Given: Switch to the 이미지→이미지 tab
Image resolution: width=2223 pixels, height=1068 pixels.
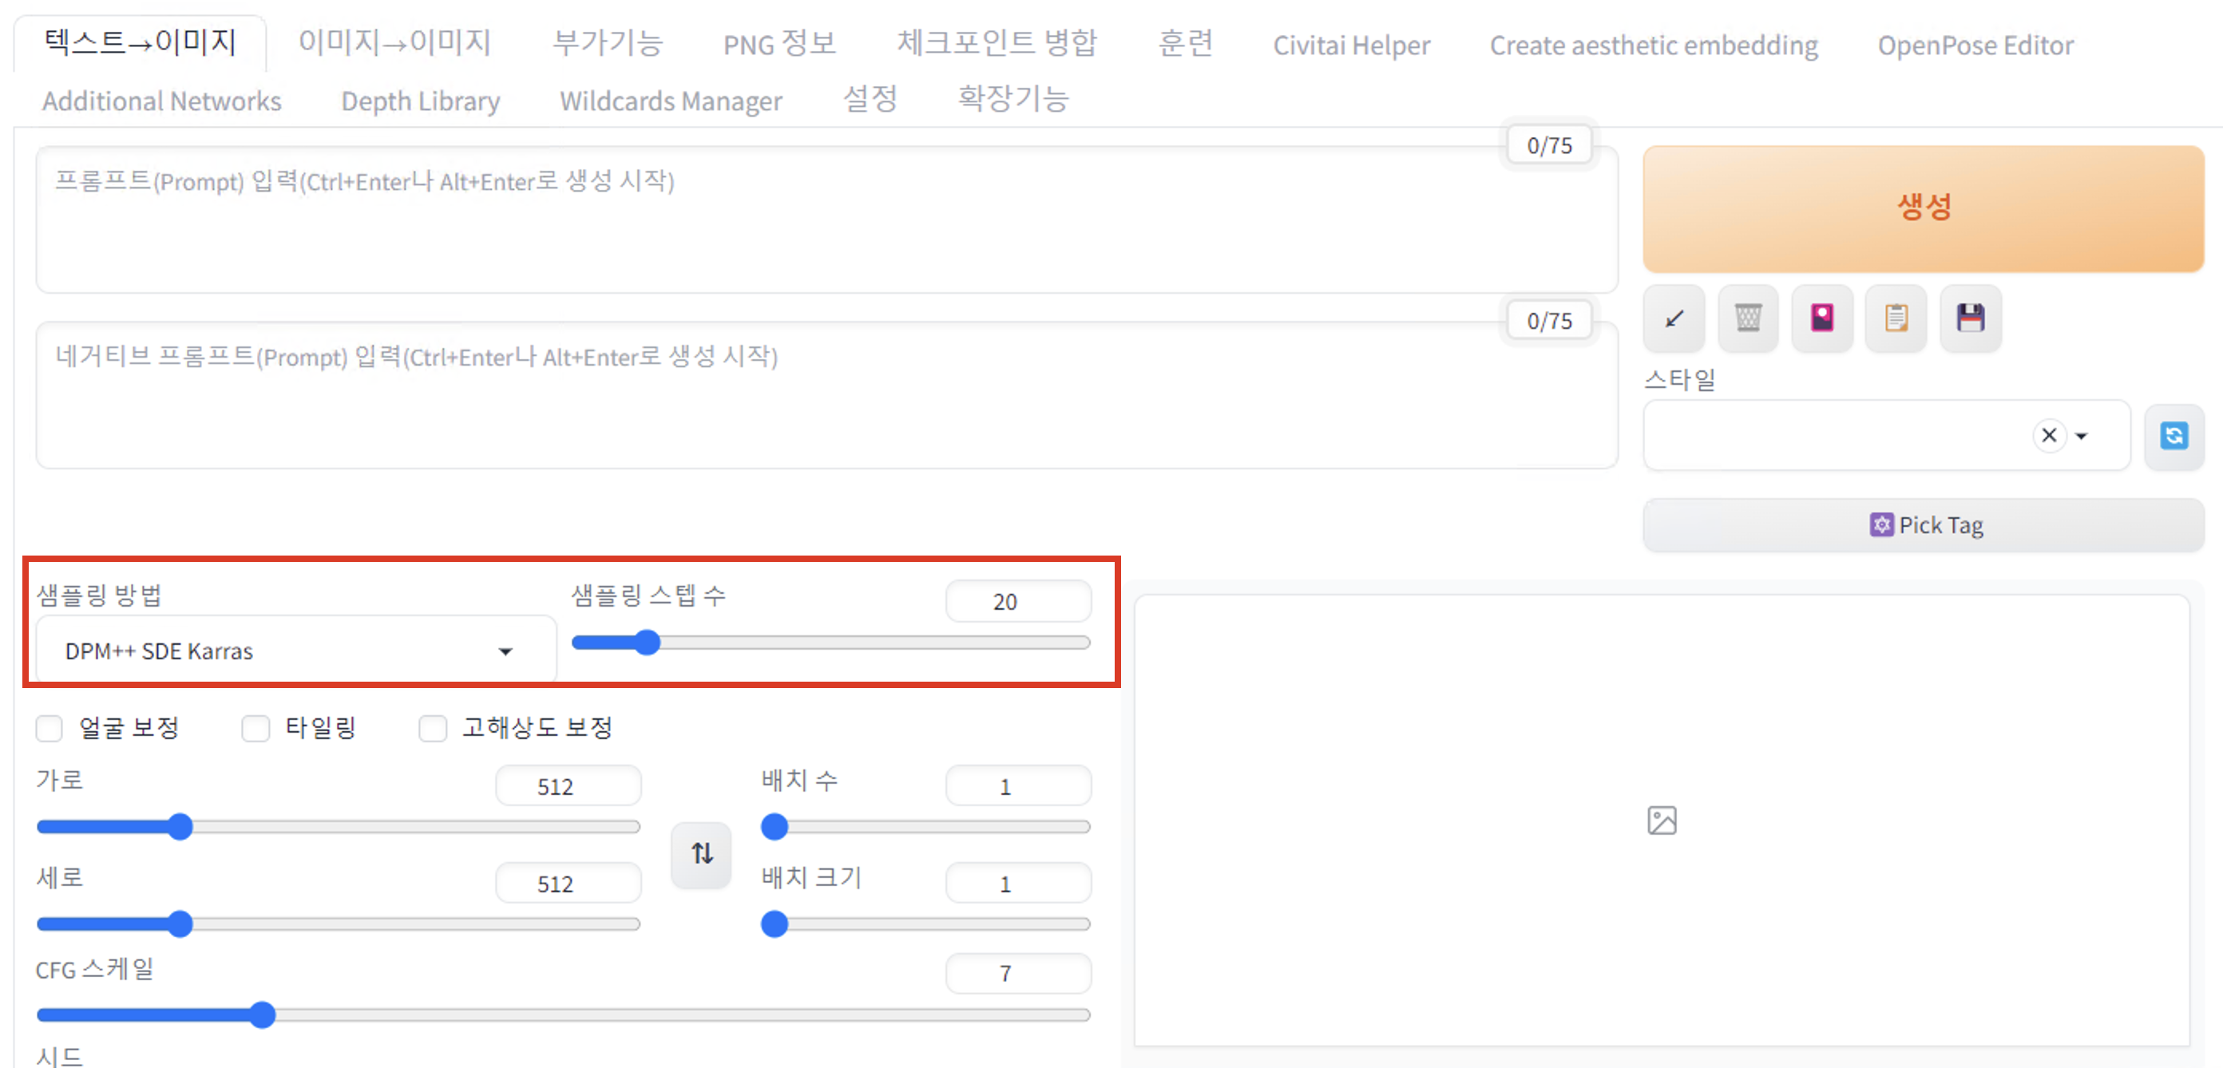Looking at the screenshot, I should (394, 42).
